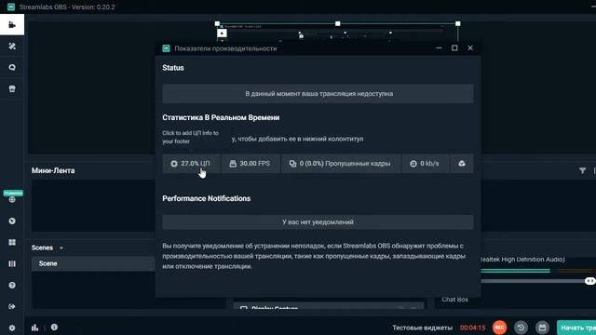Click the info icon in footer
The image size is (596, 335).
(54, 327)
